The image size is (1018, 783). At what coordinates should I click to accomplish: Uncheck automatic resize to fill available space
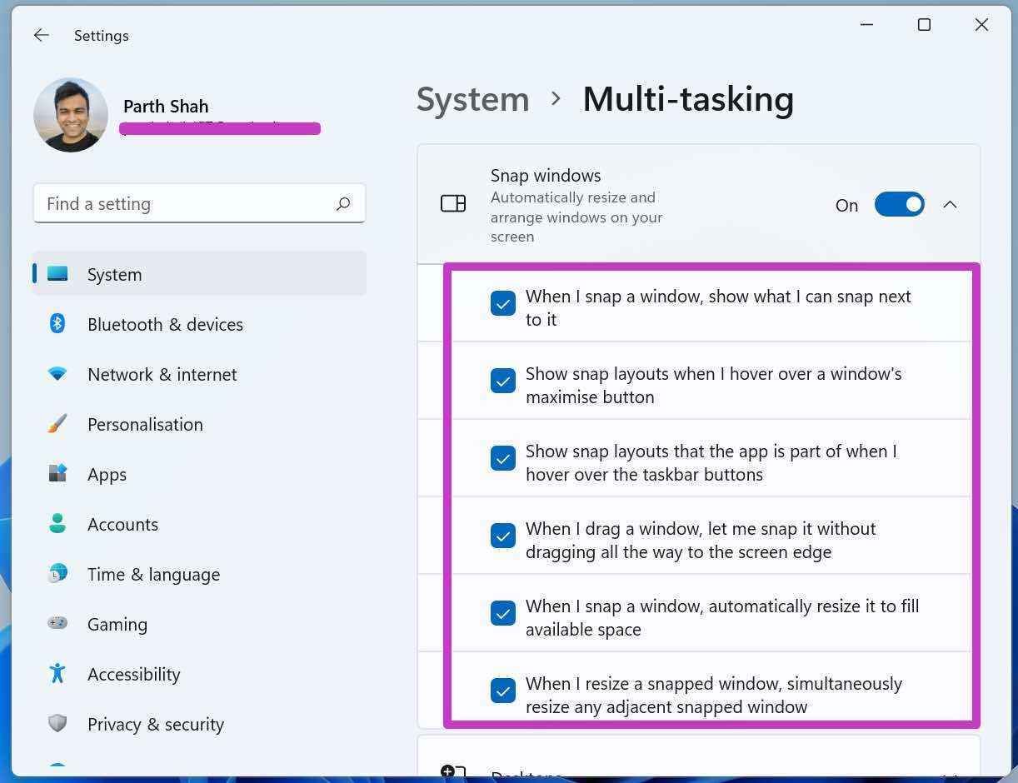503,613
